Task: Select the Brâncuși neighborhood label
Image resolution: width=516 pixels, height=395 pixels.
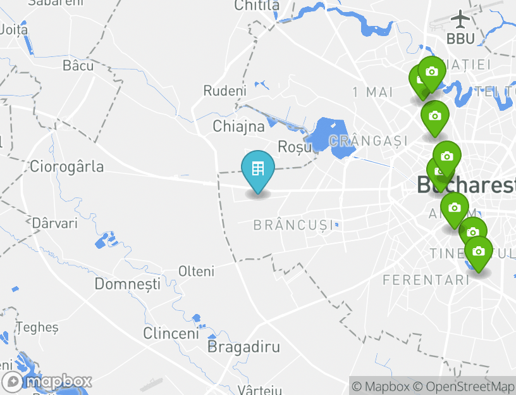Action: click(x=293, y=225)
